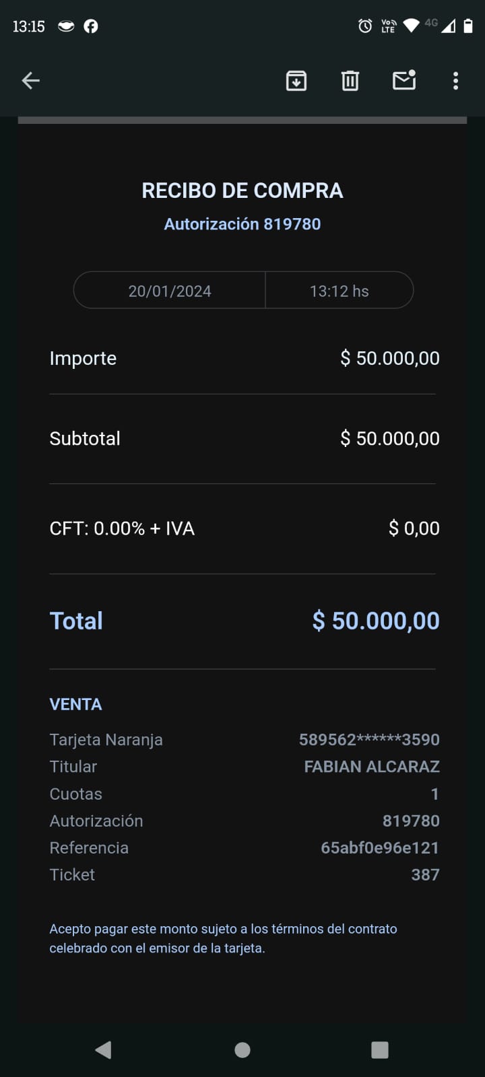Tap Facebook notification icon in status bar
485x1077 pixels.
point(91,26)
